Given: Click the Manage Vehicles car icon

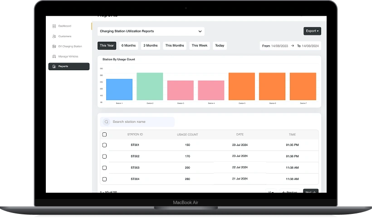Looking at the screenshot, I should click(54, 57).
